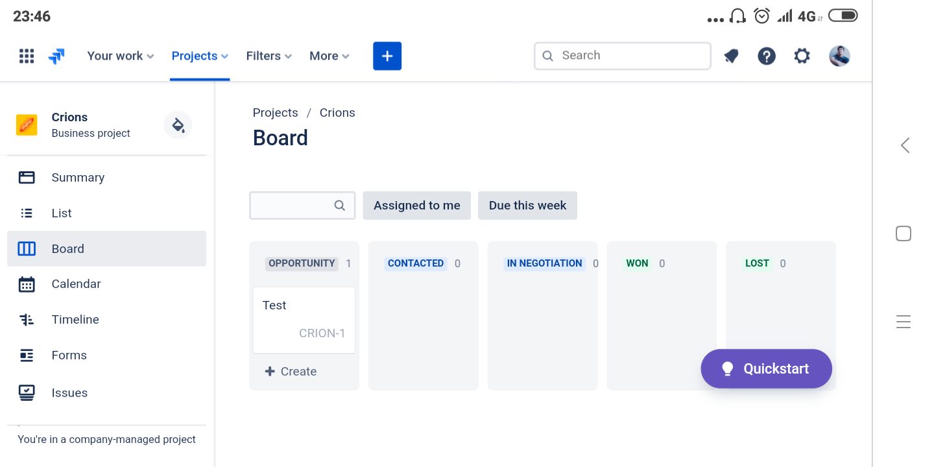This screenshot has width=934, height=467.
Task: Open the settings gear icon
Action: click(x=802, y=56)
